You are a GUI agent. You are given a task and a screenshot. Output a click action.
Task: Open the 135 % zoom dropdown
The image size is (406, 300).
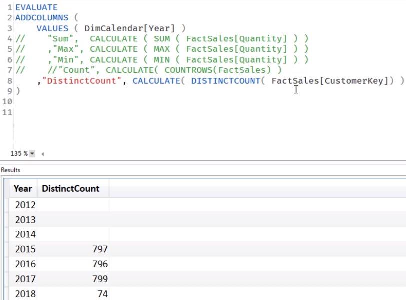(x=32, y=154)
